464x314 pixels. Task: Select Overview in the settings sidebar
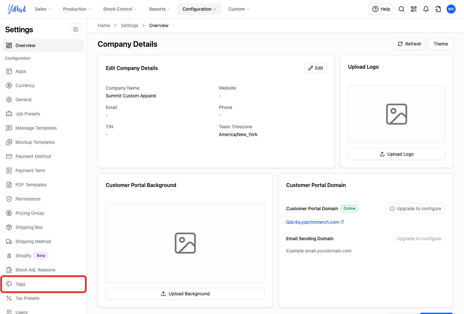(43, 45)
